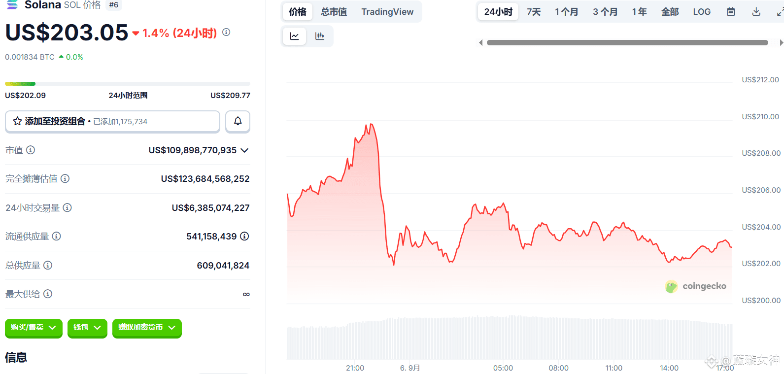The width and height of the screenshot is (784, 374).
Task: Show info for 总供应量
Action: point(48,265)
